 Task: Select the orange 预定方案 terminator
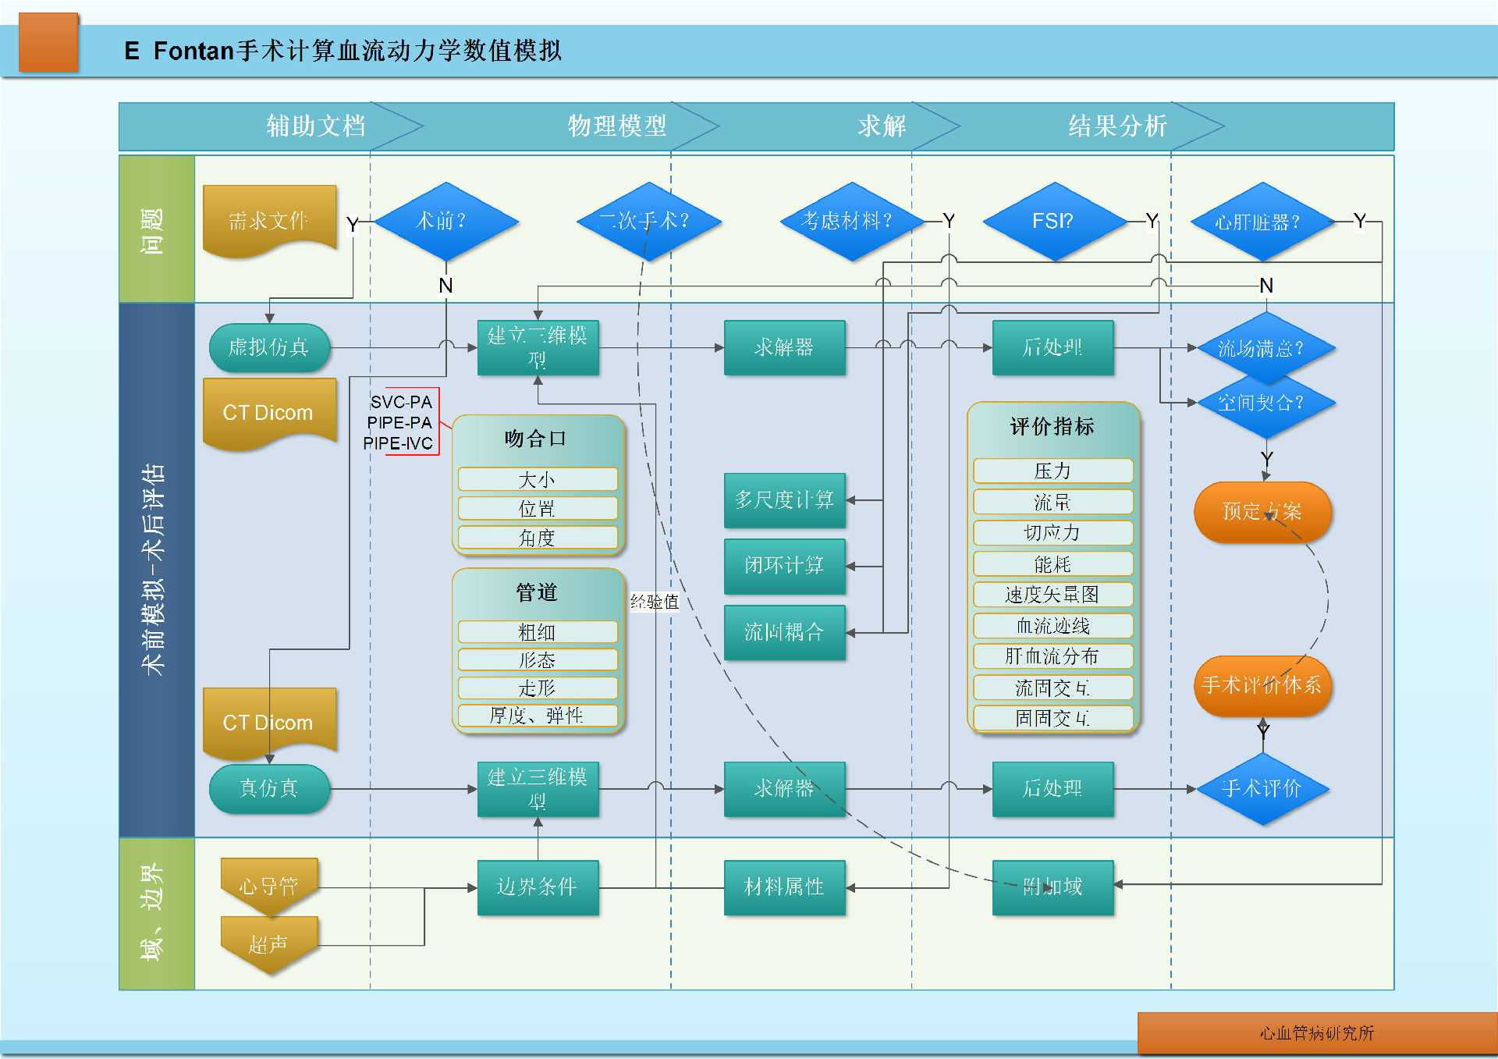click(1262, 512)
